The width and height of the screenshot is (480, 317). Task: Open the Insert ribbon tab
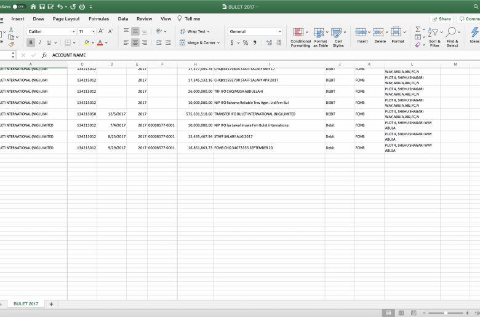[18, 18]
